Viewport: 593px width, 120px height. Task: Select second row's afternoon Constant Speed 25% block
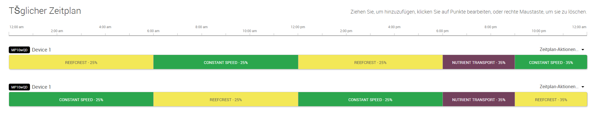tap(370, 99)
